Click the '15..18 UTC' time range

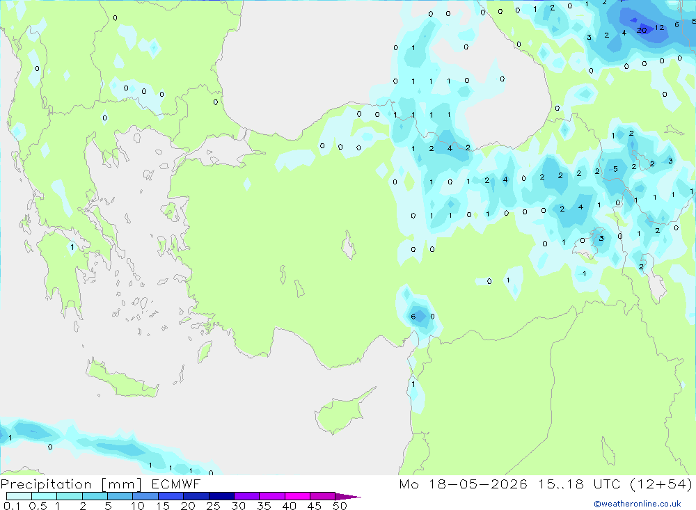(x=579, y=484)
